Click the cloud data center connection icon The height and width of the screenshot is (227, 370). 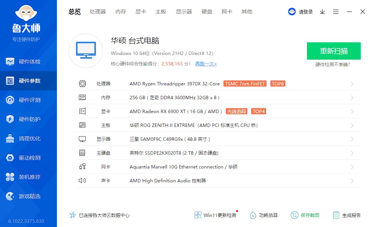(x=73, y=215)
